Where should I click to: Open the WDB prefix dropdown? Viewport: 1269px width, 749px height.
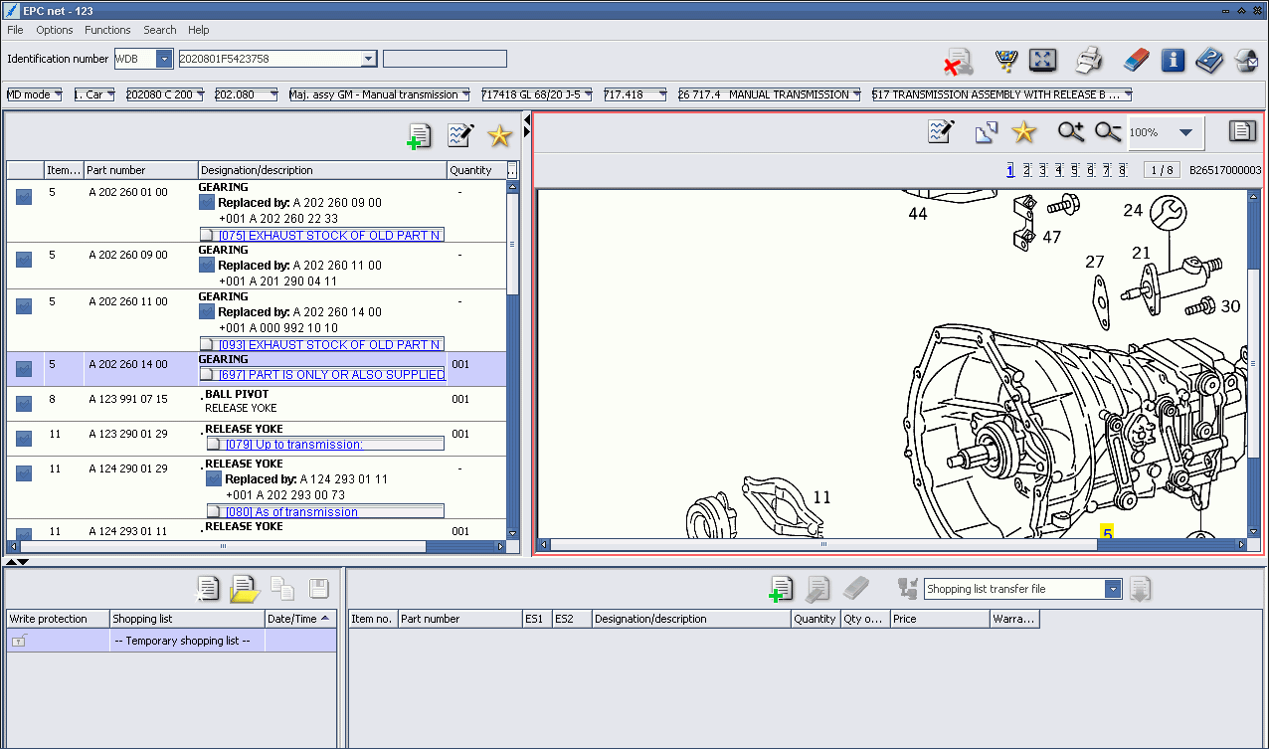164,59
